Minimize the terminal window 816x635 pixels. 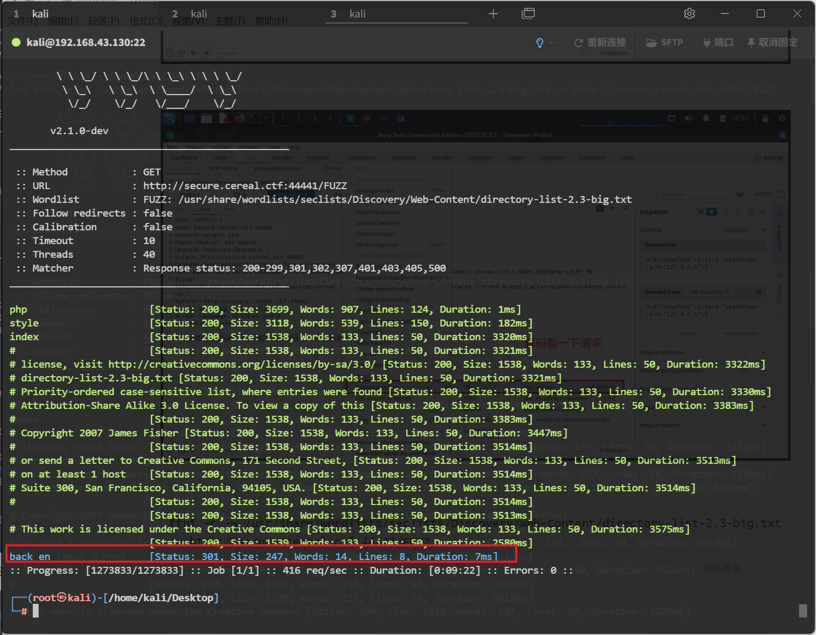point(725,14)
